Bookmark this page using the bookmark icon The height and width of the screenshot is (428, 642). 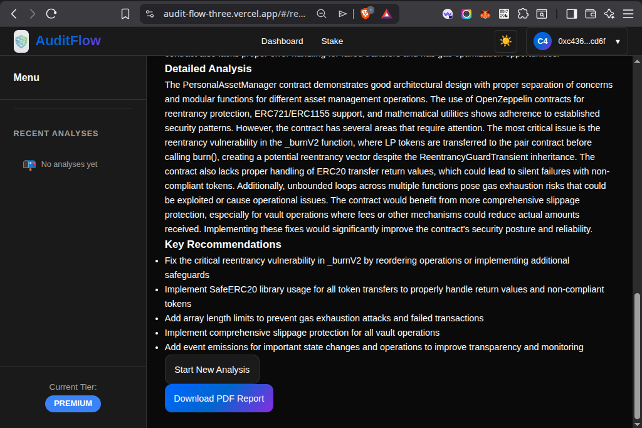tap(125, 14)
